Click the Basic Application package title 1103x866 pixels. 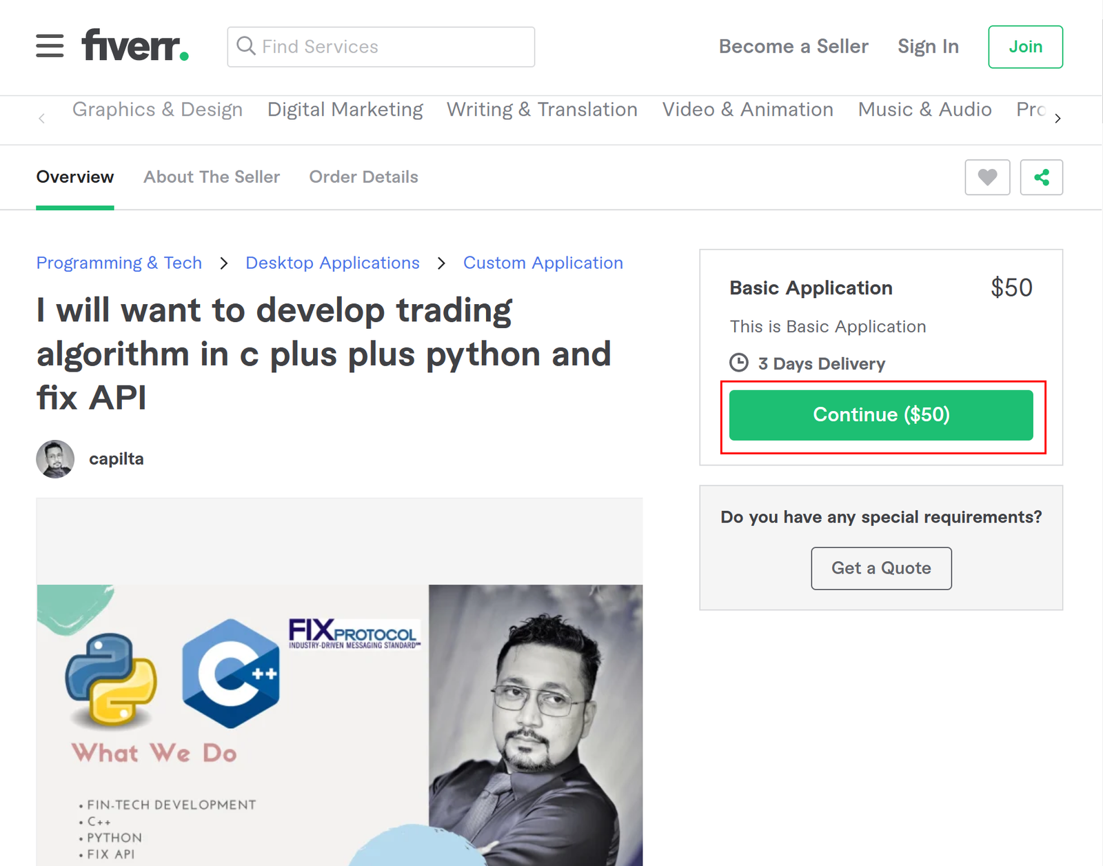[811, 288]
